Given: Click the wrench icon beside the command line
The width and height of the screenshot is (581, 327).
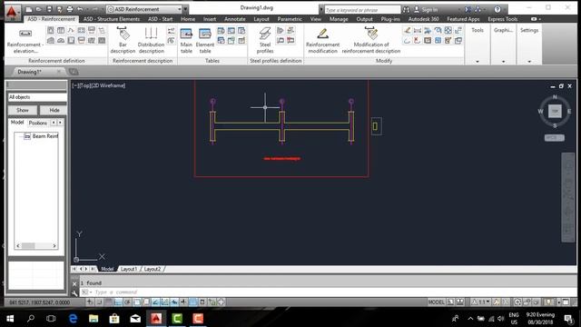Looking at the screenshot, I should (74, 292).
